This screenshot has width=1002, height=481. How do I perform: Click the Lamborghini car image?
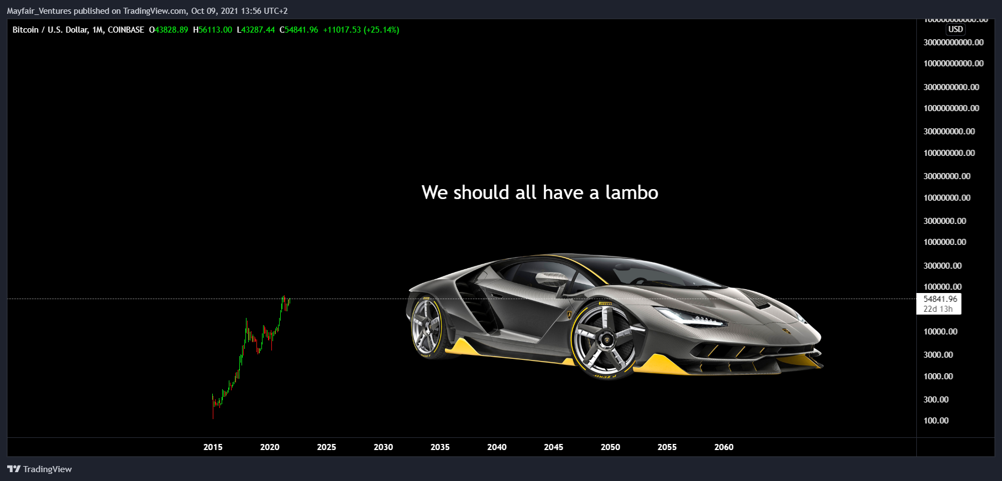point(615,316)
